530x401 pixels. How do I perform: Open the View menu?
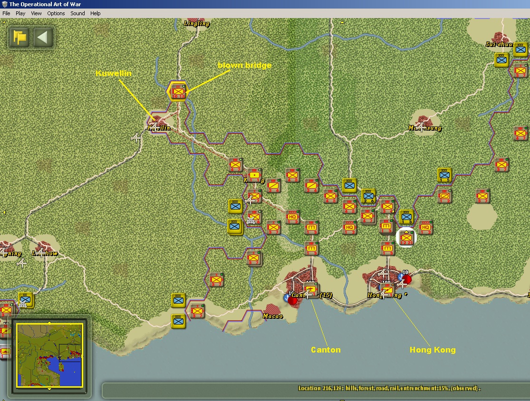click(36, 13)
